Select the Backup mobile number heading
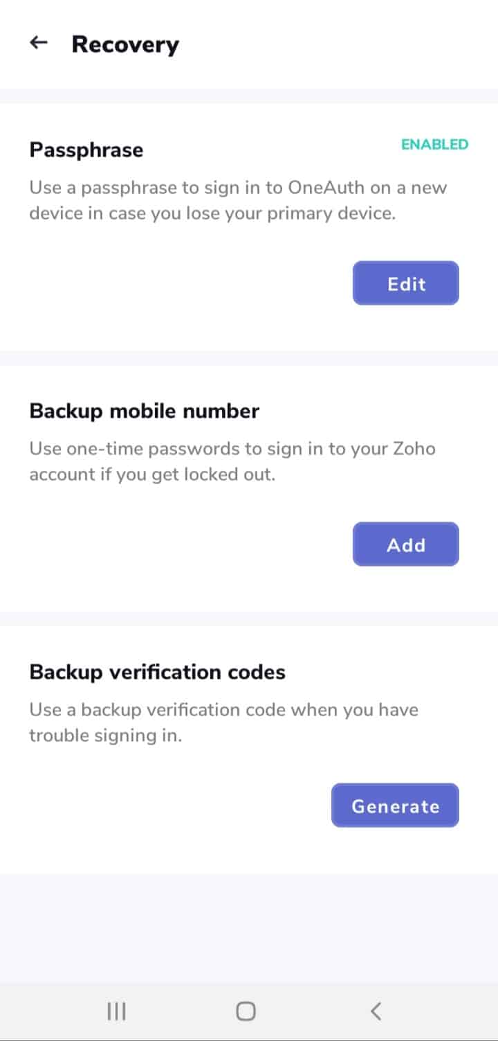 [144, 411]
